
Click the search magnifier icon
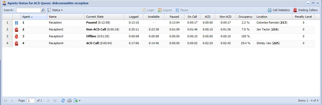(x=43, y=10)
